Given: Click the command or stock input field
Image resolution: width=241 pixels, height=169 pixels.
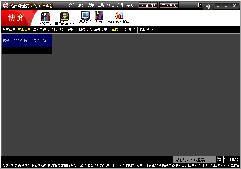Looking at the screenshot, I should [194, 160].
